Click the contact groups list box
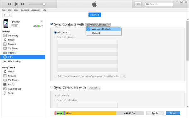Image resolution: width=189 pixels, height=118 pixels. click(88, 56)
